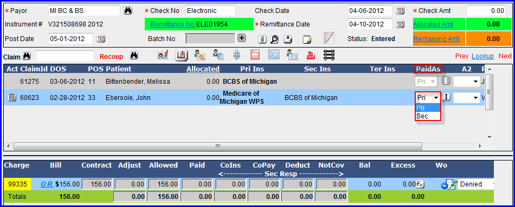This screenshot has height=207, width=515.
Task: Open the notepad notes icon
Action: click(x=307, y=39)
